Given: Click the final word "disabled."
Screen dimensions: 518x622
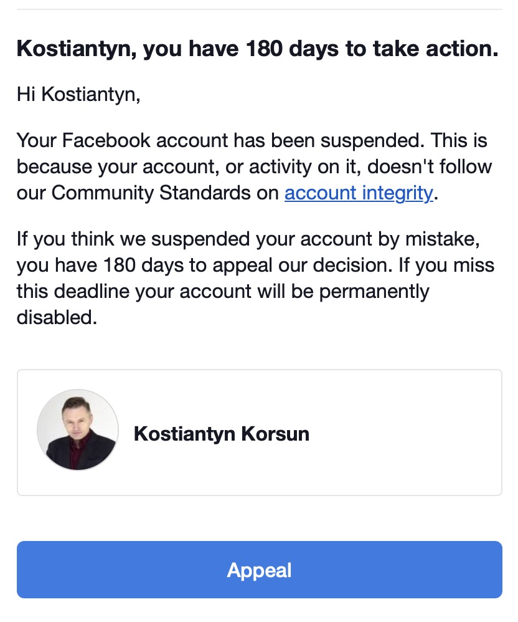Looking at the screenshot, I should click(57, 317).
